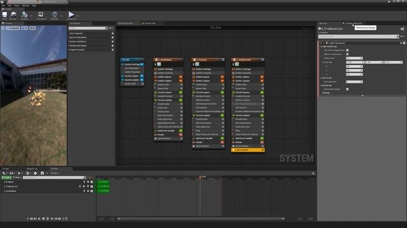Screen dimensions: 407x228
Task: Click the Save toolbar icon
Action: point(4,15)
